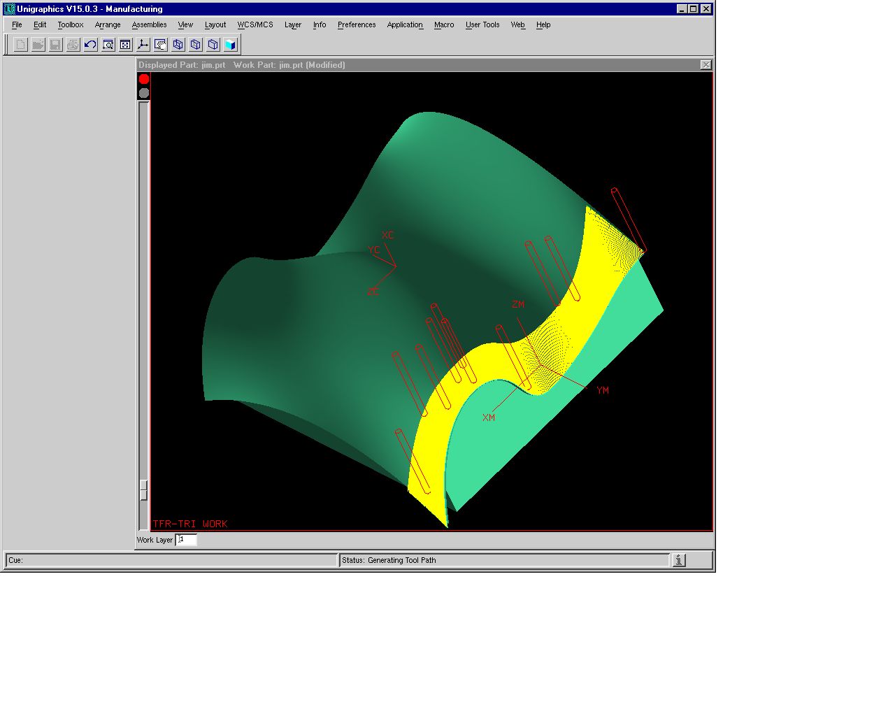
Task: Expand the Preferences menu
Action: point(357,24)
